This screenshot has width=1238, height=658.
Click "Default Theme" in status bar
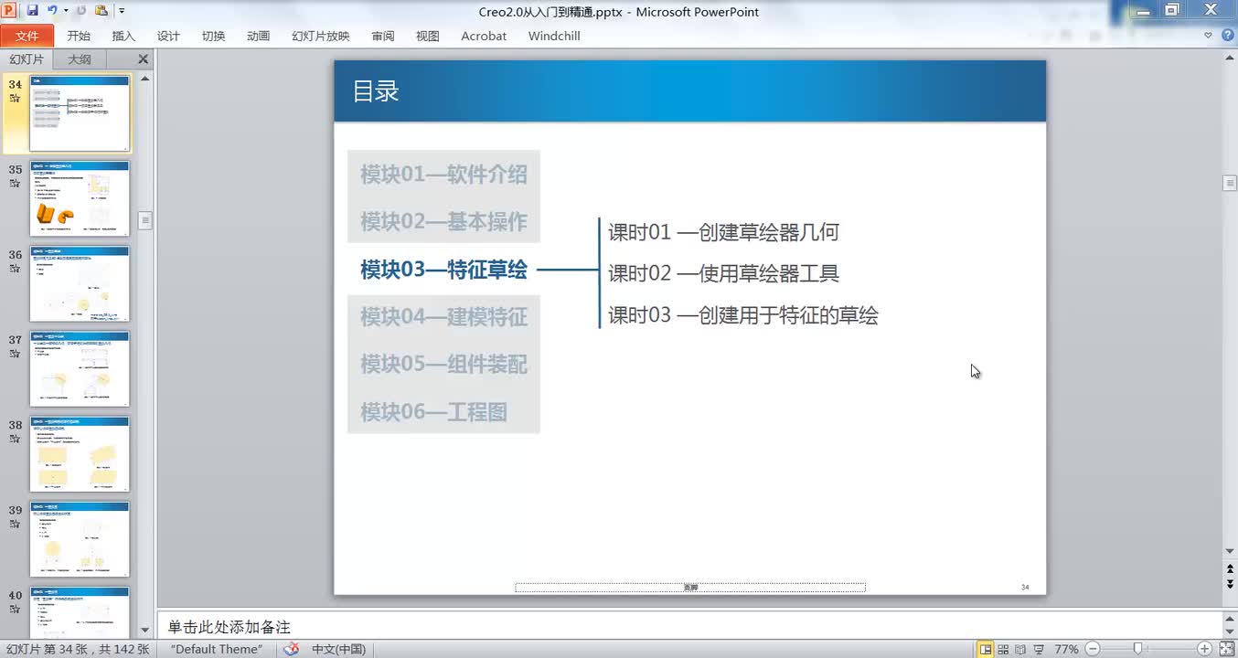pos(217,649)
